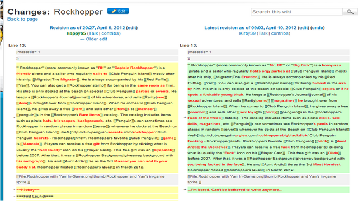
Task: Click the search magnifier button
Action: tap(350, 12)
